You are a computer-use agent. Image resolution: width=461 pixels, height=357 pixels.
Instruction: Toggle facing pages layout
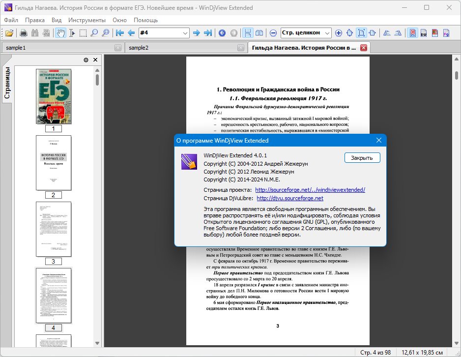coord(259,33)
